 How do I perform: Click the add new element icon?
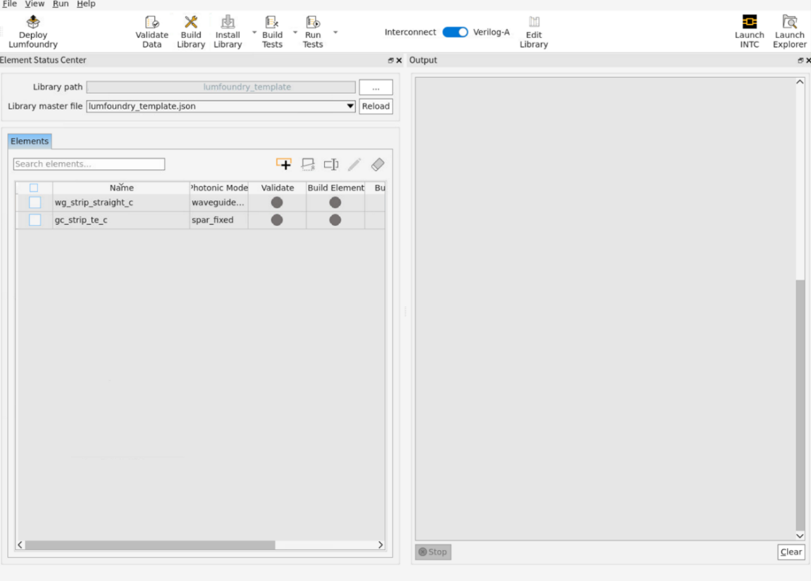click(x=284, y=164)
